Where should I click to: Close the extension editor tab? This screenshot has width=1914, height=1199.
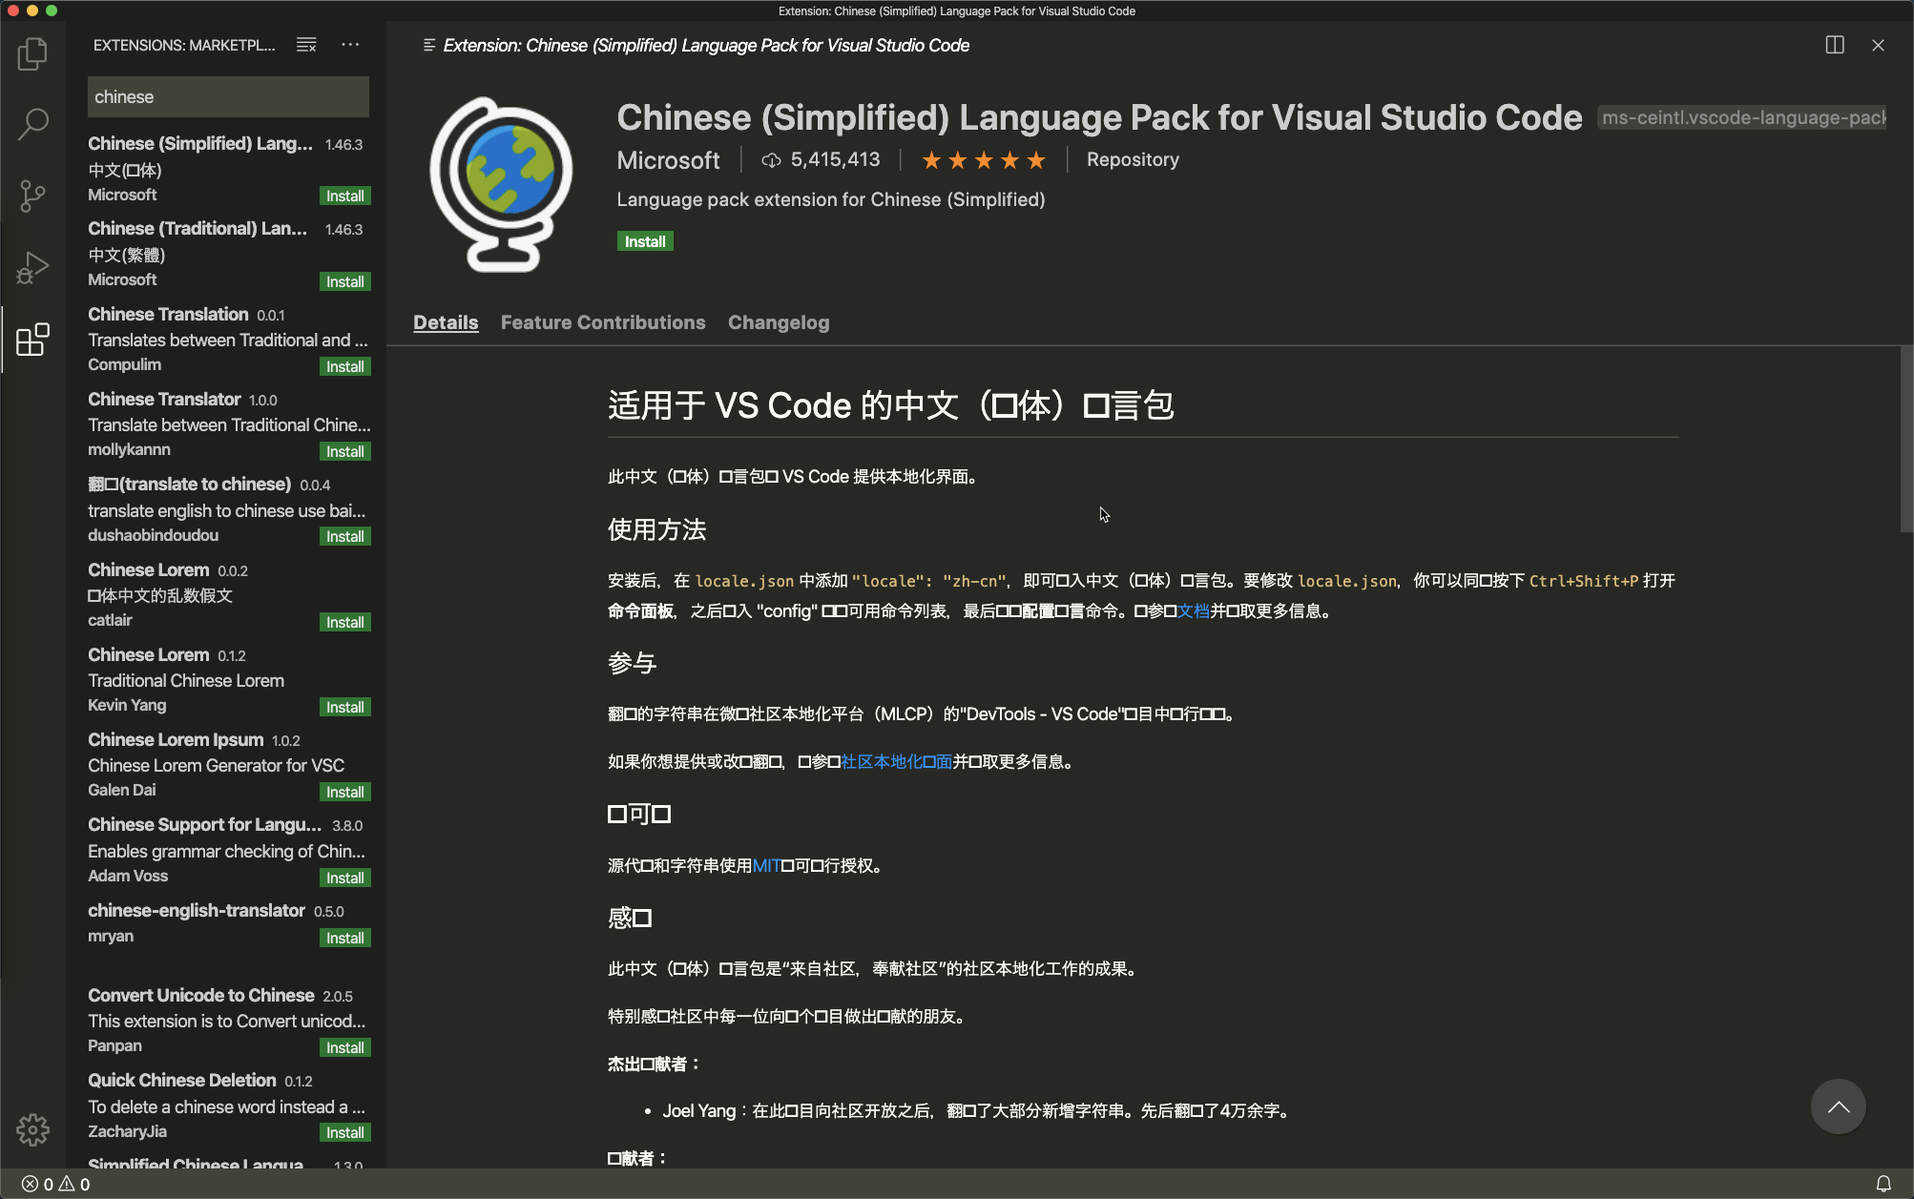tap(1878, 45)
